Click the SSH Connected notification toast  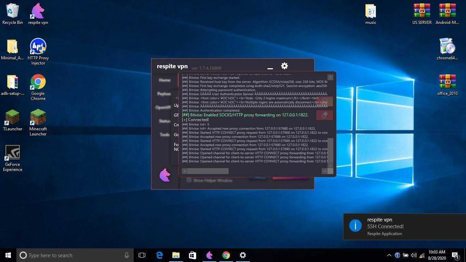coord(405,227)
